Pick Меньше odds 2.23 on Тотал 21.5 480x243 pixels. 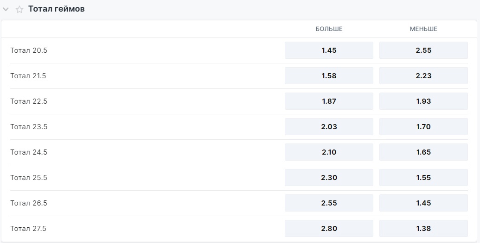click(x=423, y=76)
